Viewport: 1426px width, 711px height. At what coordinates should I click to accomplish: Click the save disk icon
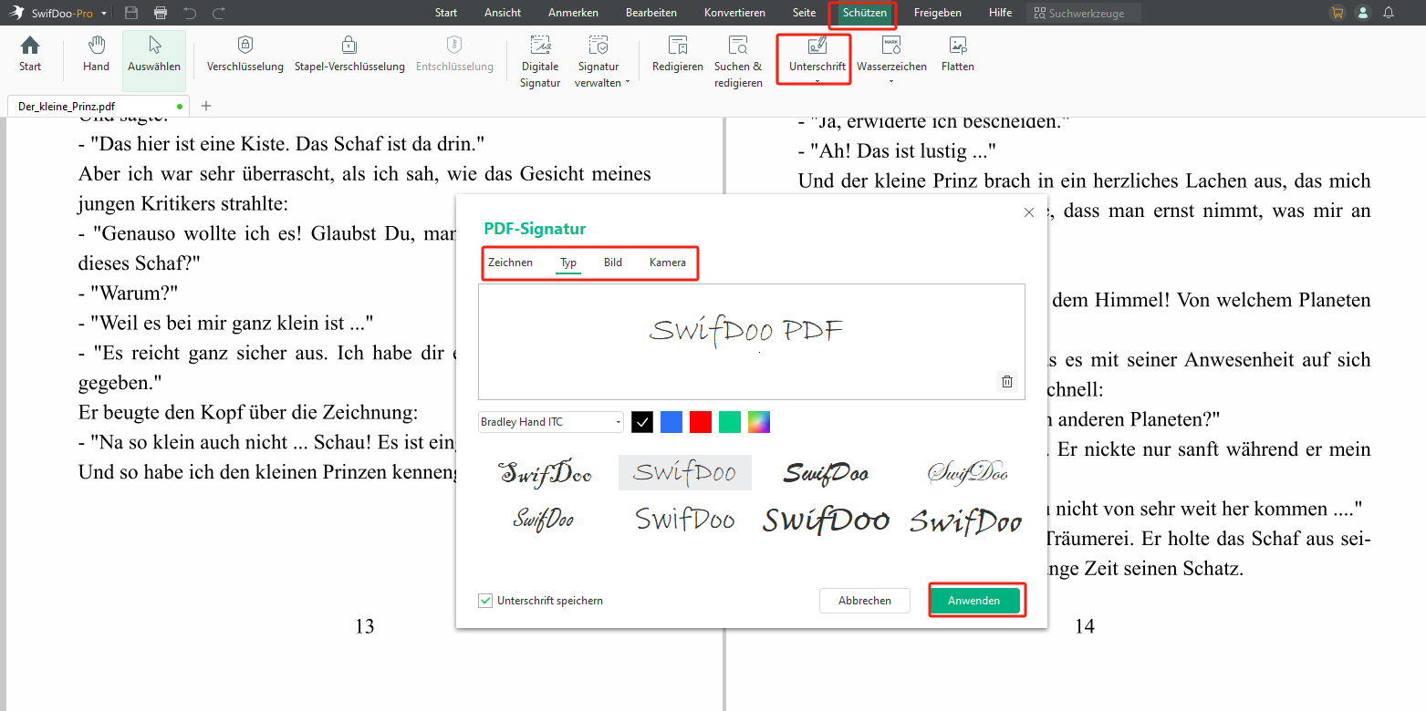click(x=131, y=13)
